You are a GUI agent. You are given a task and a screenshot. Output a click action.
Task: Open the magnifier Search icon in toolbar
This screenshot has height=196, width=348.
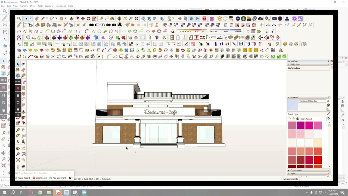19,19
